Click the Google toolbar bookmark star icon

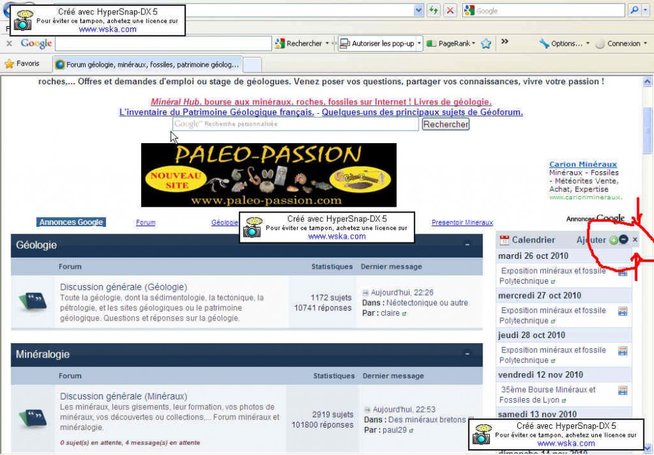pyautogui.click(x=486, y=44)
